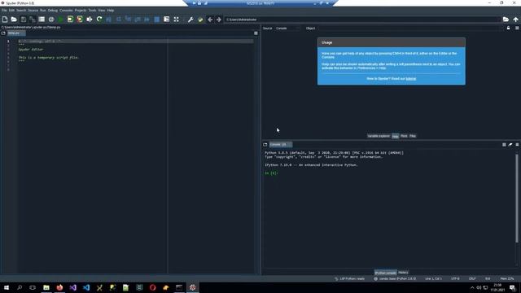Open the Help menu
The image size is (521, 293).
pos(111,11)
